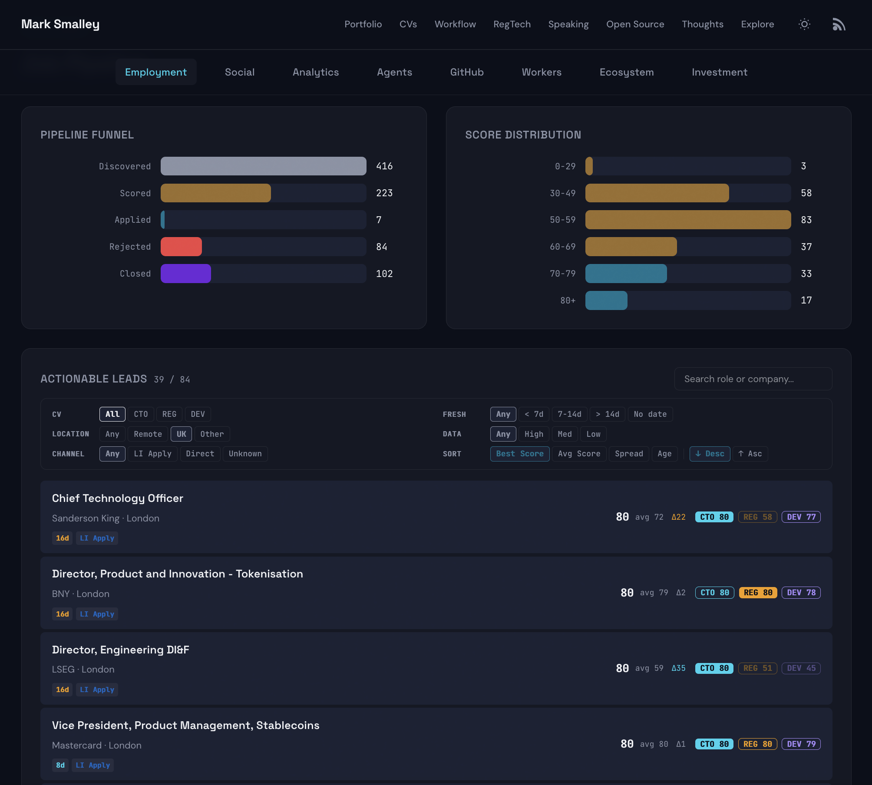Choose ascending sort order
The image size is (872, 785).
750,454
